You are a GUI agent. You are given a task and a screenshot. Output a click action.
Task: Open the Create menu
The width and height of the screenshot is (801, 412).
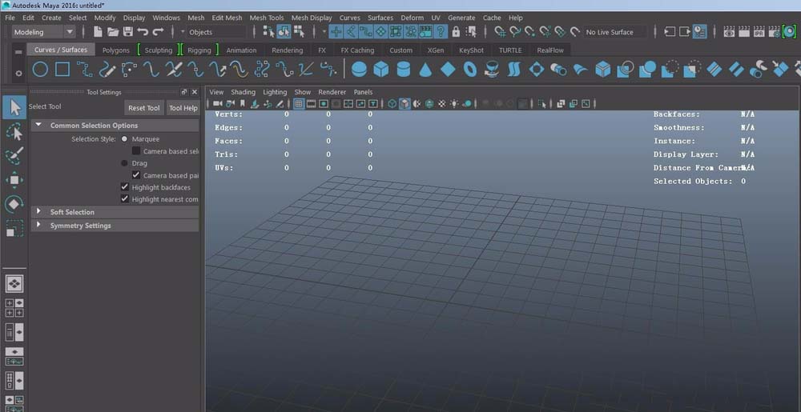[51, 18]
